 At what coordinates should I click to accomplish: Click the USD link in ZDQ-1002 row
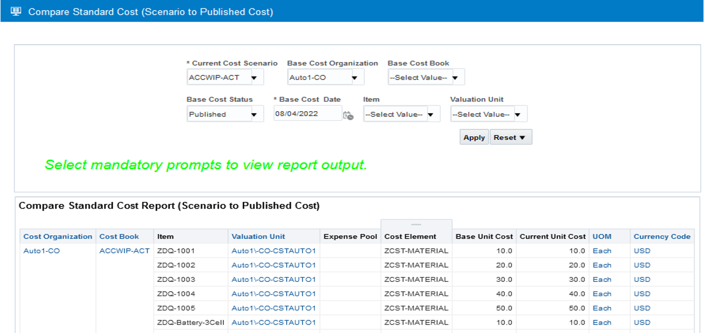click(x=642, y=265)
